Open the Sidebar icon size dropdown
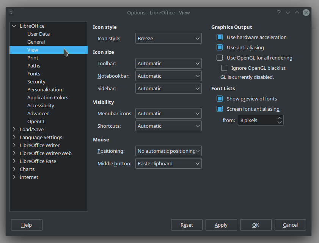This screenshot has height=243, width=319. pyautogui.click(x=168, y=88)
